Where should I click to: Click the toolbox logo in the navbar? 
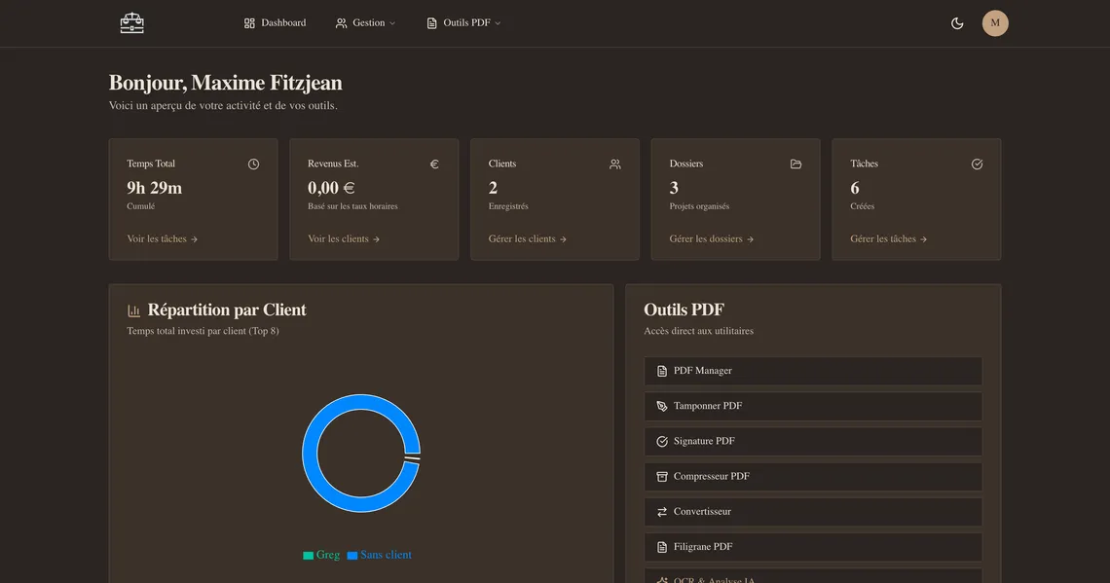(x=131, y=22)
